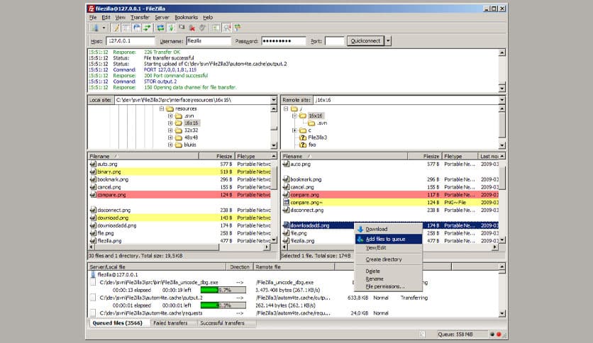Open the Site Manager toolbar icon
This screenshot has width=593, height=343.
click(95, 28)
